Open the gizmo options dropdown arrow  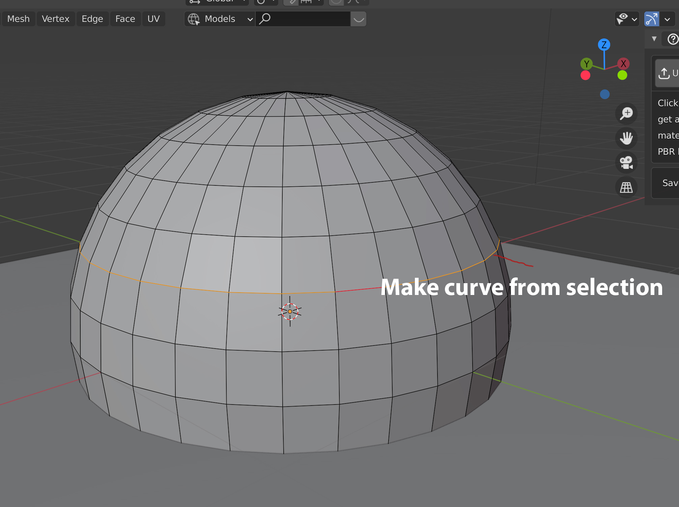point(668,19)
